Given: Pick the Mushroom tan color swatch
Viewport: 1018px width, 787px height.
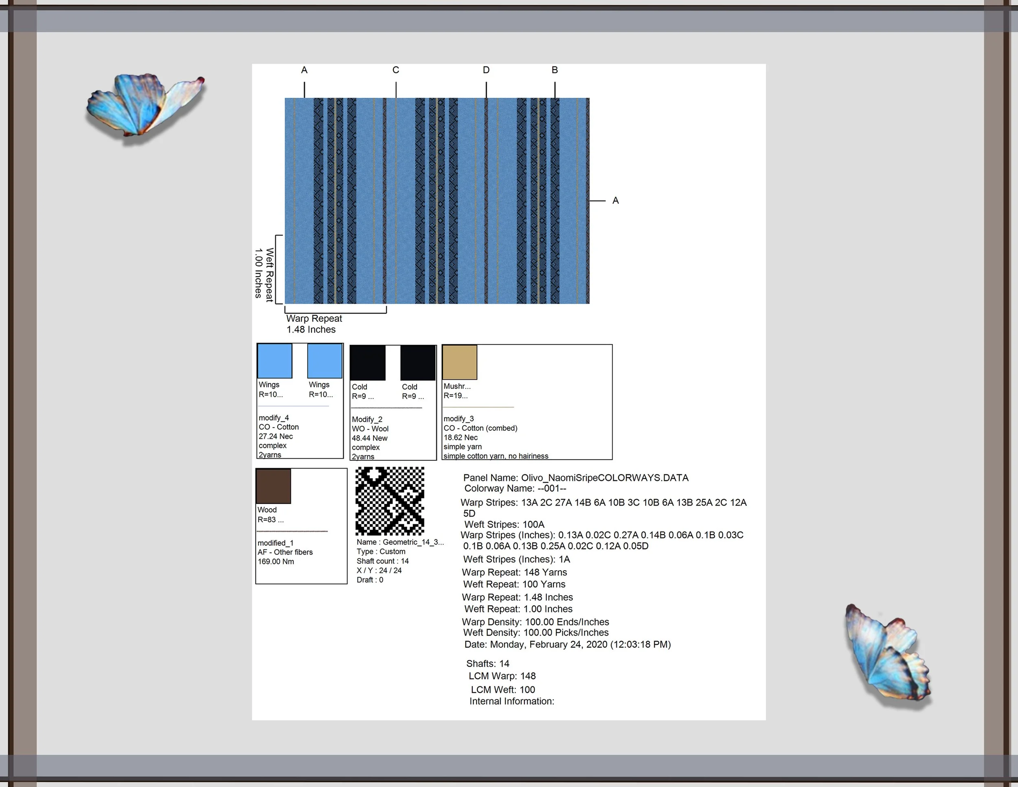Looking at the screenshot, I should tap(460, 362).
